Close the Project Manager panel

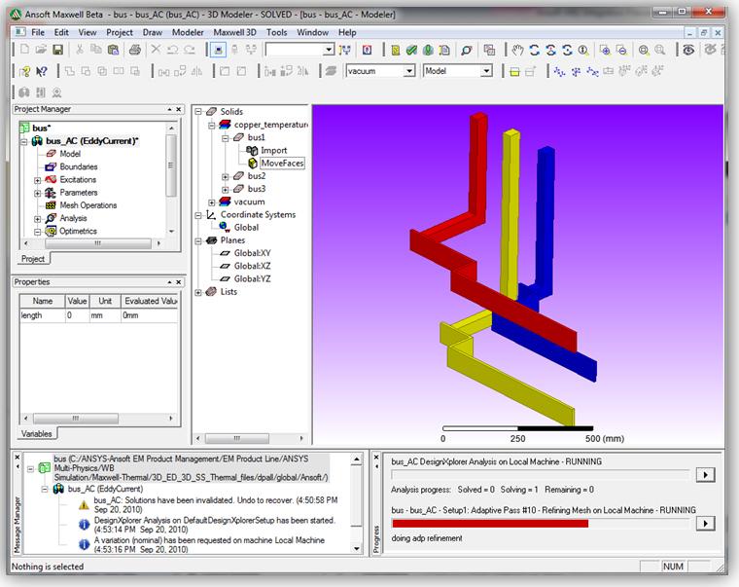coord(179,109)
